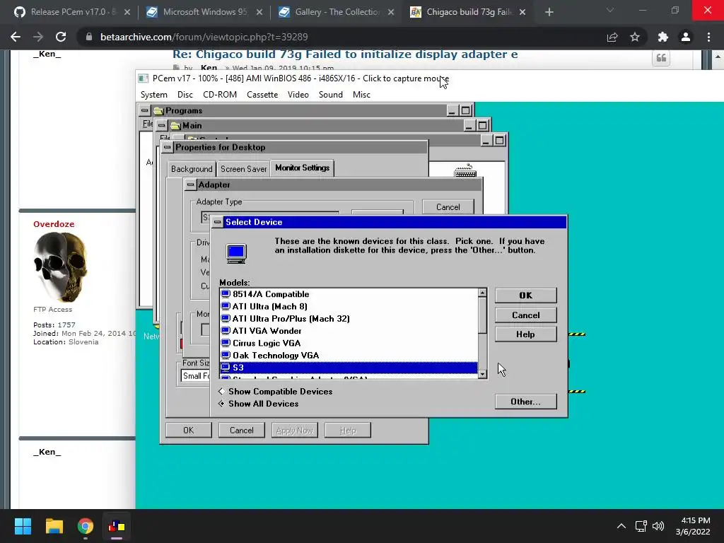Viewport: 724px width, 543px height.
Task: Open the Chrome extensions puzzle icon
Action: click(663, 37)
